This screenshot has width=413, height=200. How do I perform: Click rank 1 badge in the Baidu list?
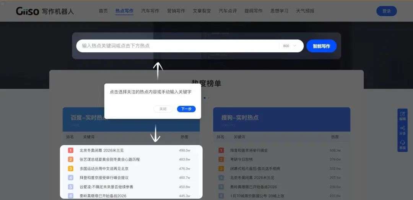[x=71, y=150]
